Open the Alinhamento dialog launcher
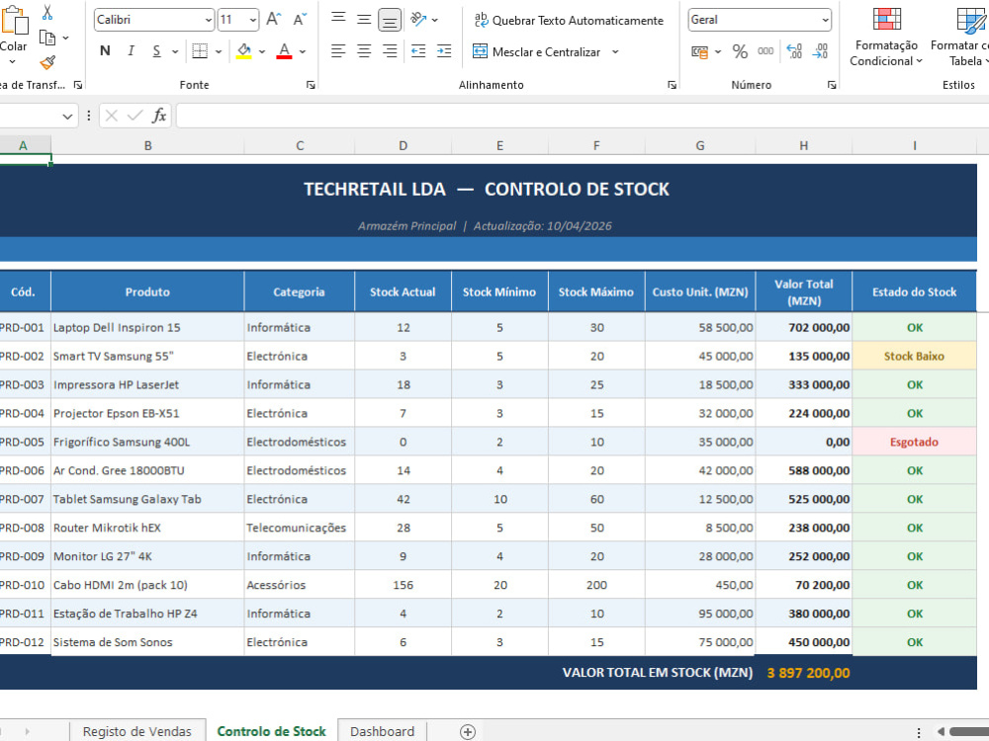The image size is (989, 741). coord(672,84)
